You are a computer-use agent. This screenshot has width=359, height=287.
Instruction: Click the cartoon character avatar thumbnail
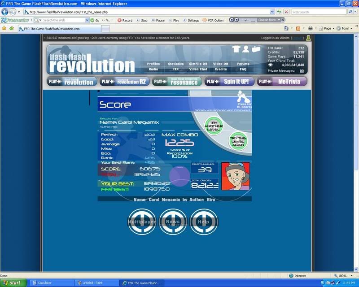tap(236, 176)
